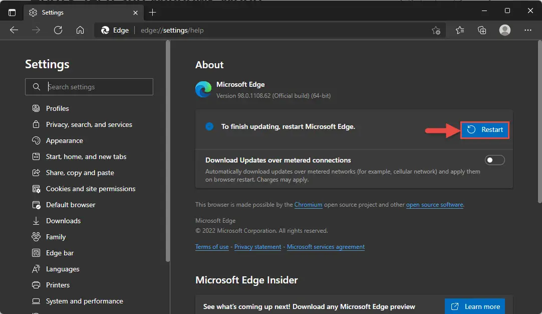The image size is (542, 314).
Task: Open Start, home, and new tabs
Action: (86, 156)
